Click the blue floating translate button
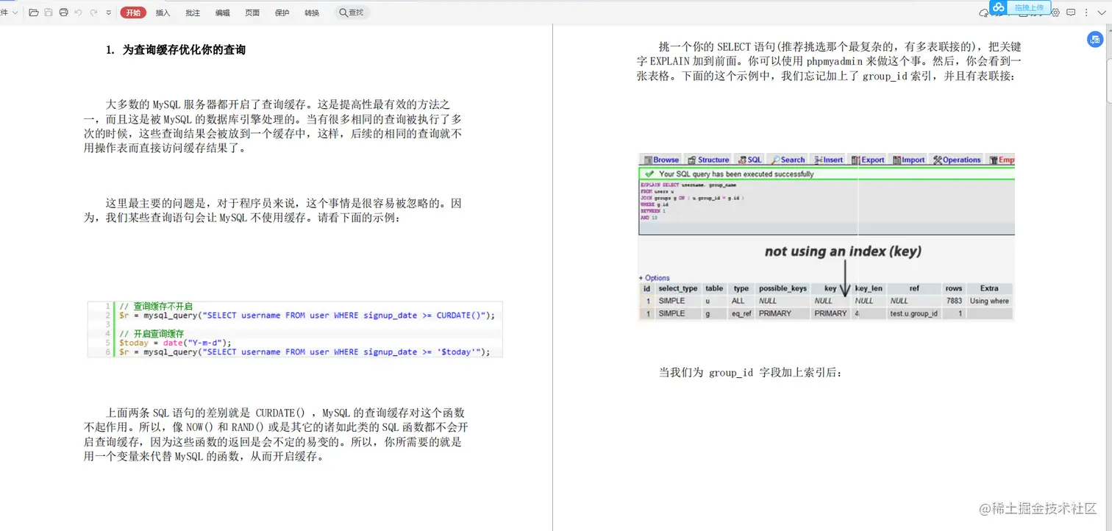1112x531 pixels. [x=1095, y=40]
